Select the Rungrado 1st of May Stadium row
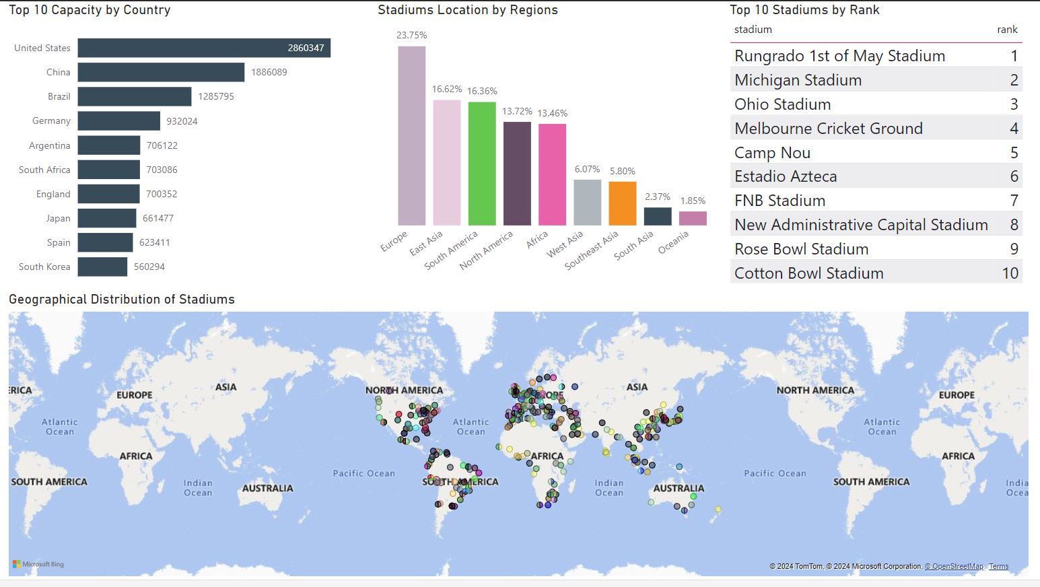The image size is (1040, 587). coord(876,56)
